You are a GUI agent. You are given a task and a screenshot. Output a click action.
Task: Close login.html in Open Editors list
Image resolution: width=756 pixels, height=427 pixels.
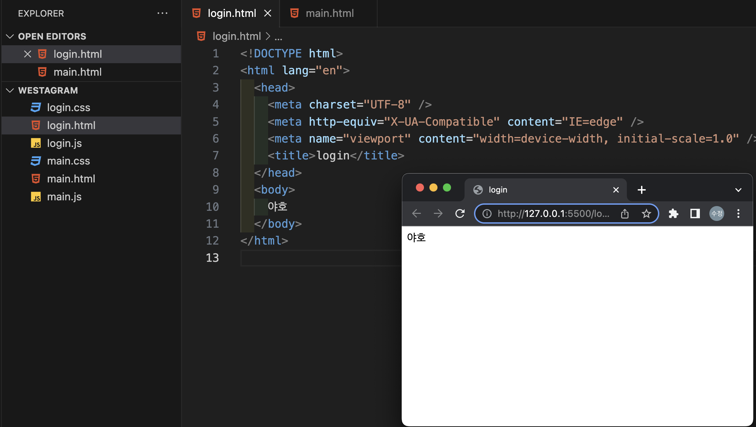[27, 54]
